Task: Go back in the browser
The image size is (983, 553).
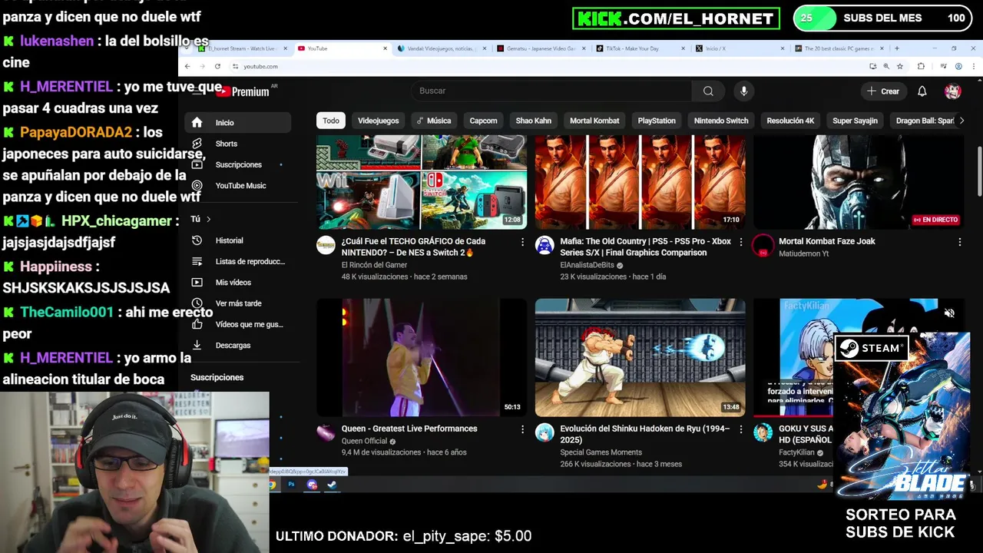Action: (187, 66)
